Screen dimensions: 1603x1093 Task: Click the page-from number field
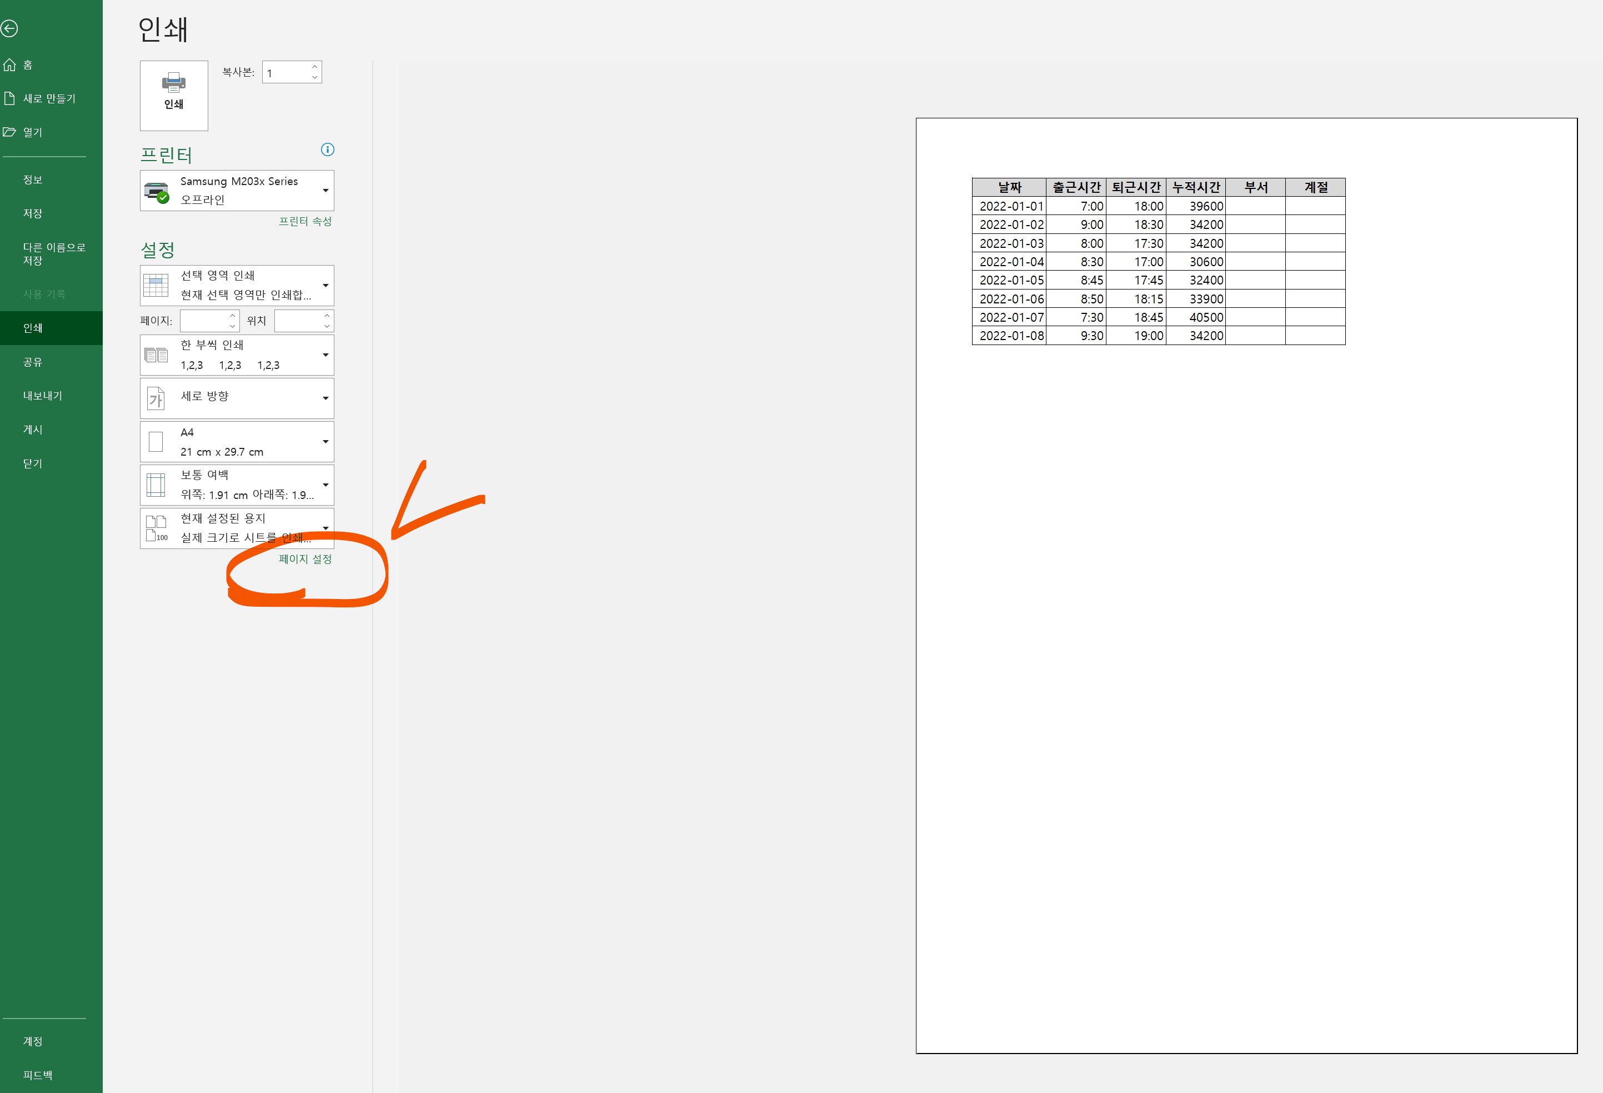click(203, 321)
